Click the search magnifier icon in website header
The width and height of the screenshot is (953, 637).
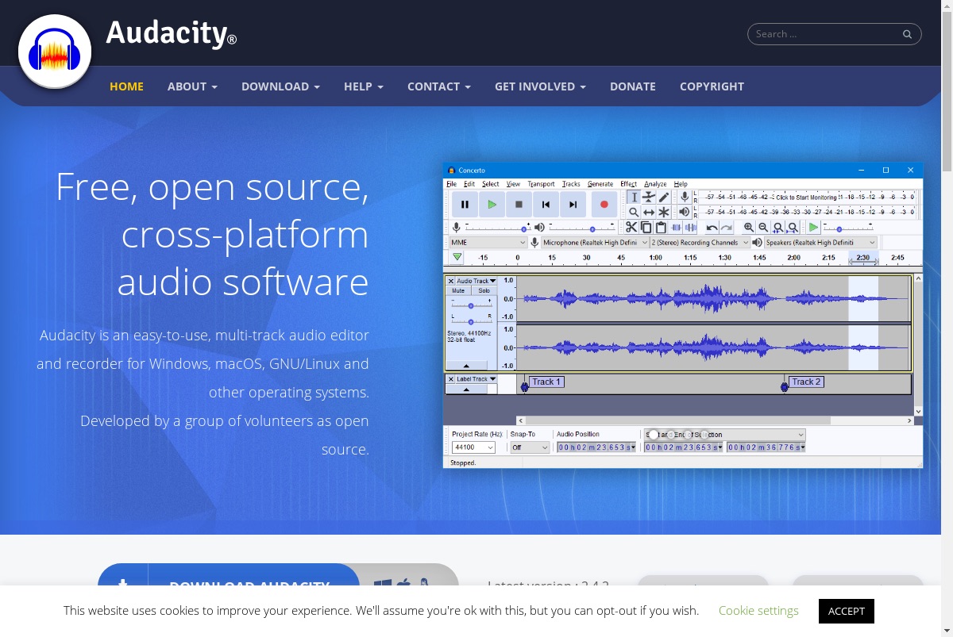coord(907,34)
